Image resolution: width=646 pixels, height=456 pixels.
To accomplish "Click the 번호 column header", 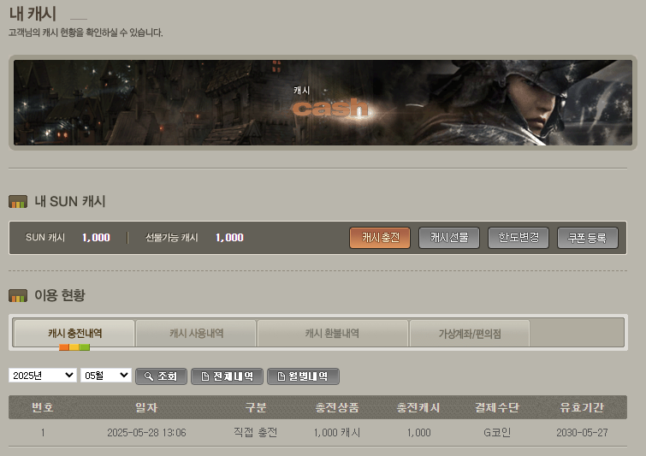I will tap(43, 407).
